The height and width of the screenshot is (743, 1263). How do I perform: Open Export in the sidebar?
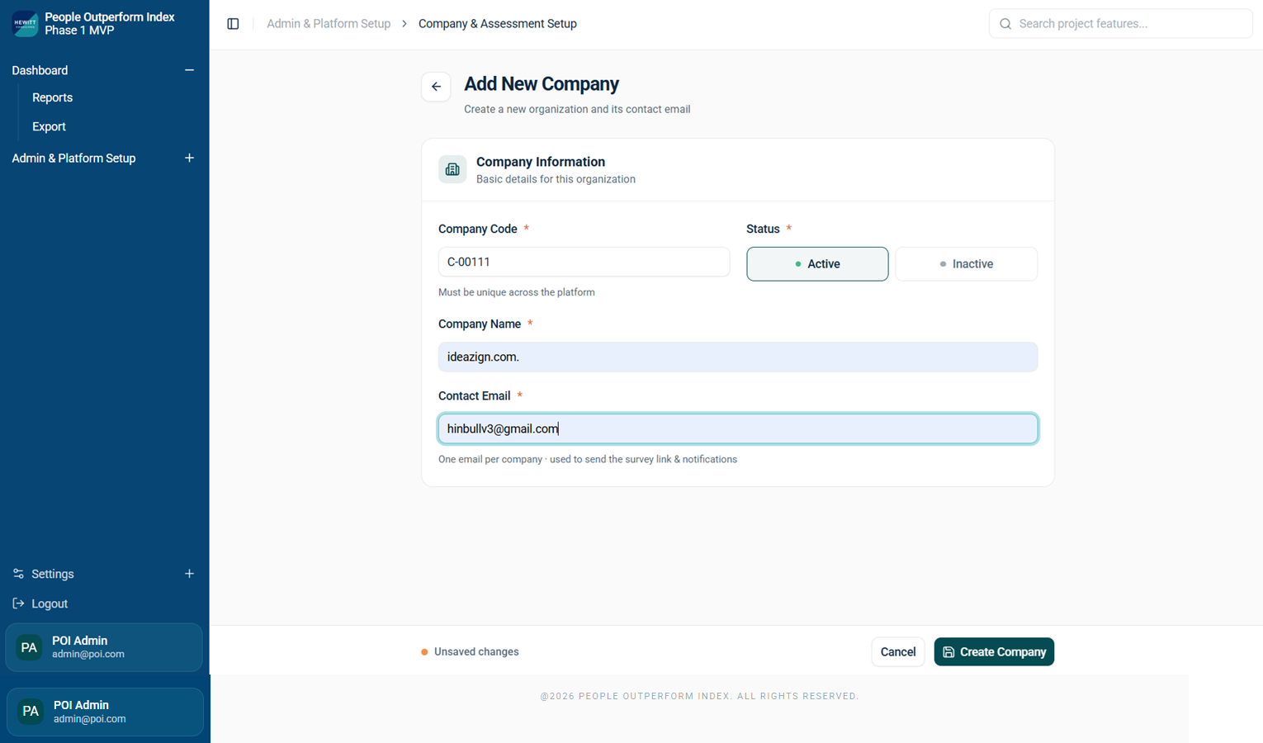tap(49, 126)
